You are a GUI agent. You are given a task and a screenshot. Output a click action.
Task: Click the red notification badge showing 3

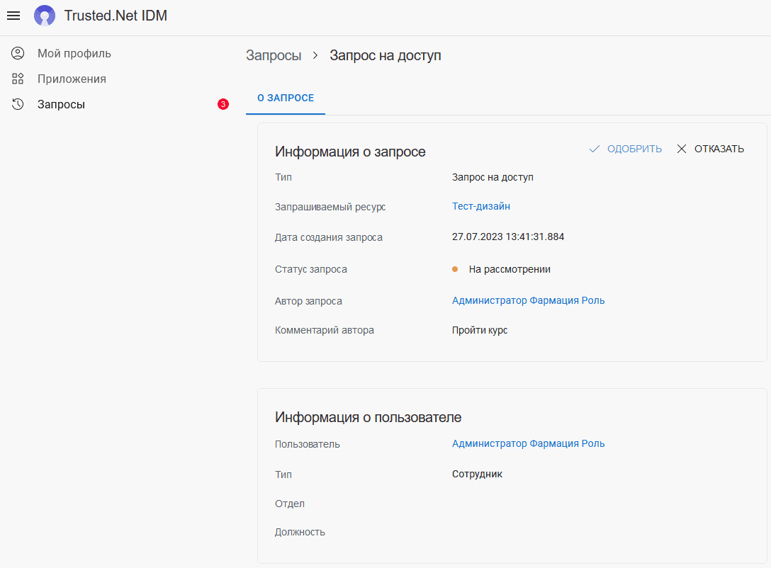click(223, 104)
